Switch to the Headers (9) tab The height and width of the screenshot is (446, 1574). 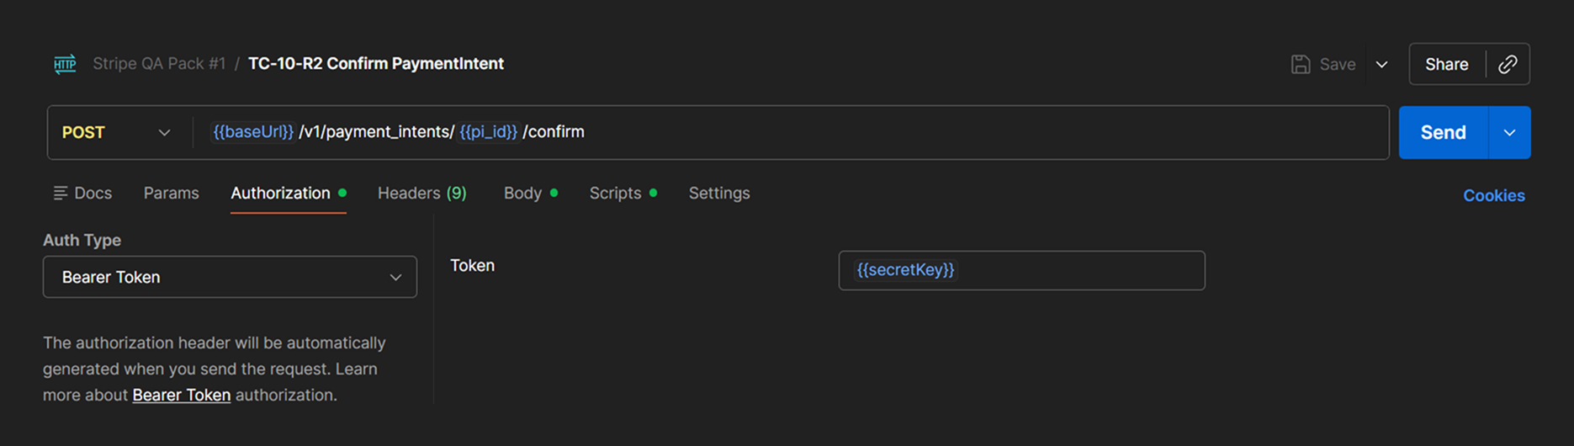coord(422,194)
